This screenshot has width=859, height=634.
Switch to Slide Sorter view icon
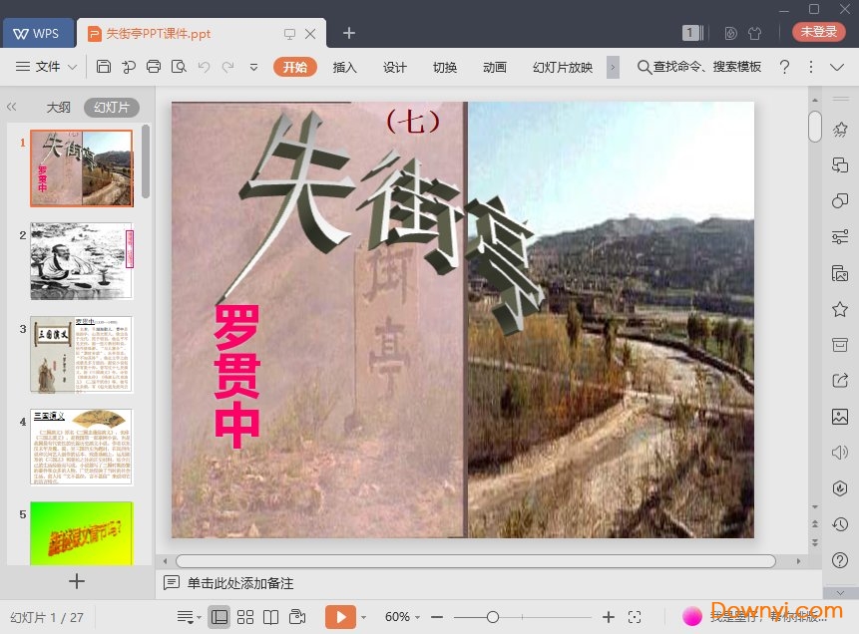pos(245,616)
